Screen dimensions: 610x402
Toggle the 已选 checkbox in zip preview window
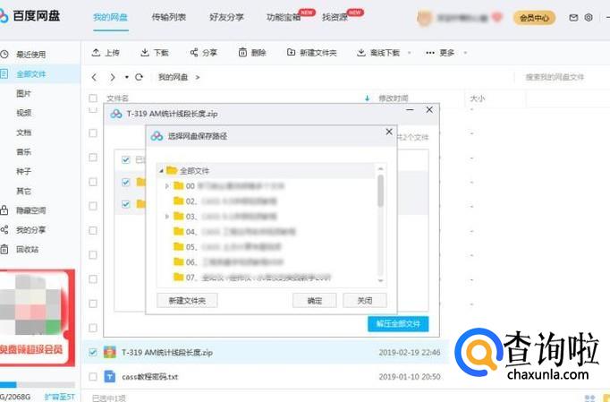pos(125,159)
